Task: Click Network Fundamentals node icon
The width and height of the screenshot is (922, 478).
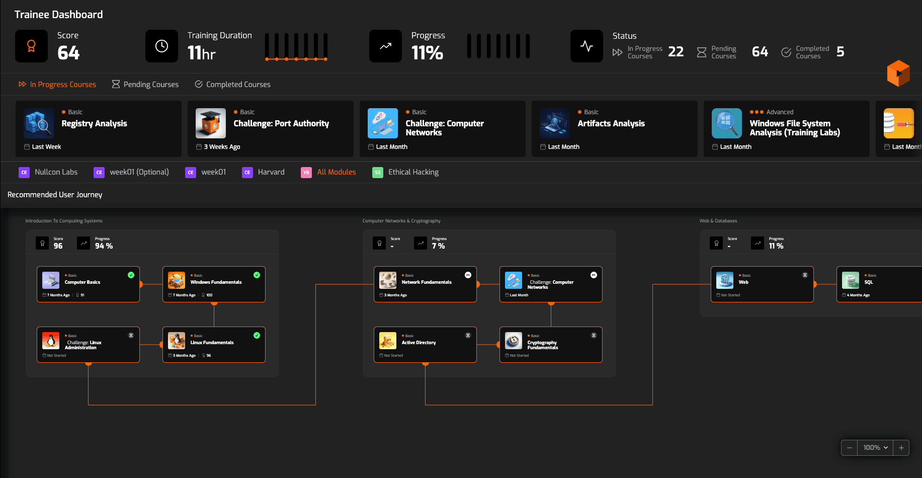Action: coord(388,280)
